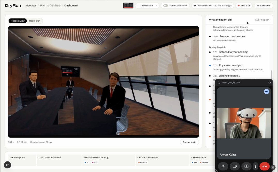Viewport: 278px width, 172px height.
Task: Click Live: the pitch status label
Action: [262, 20]
